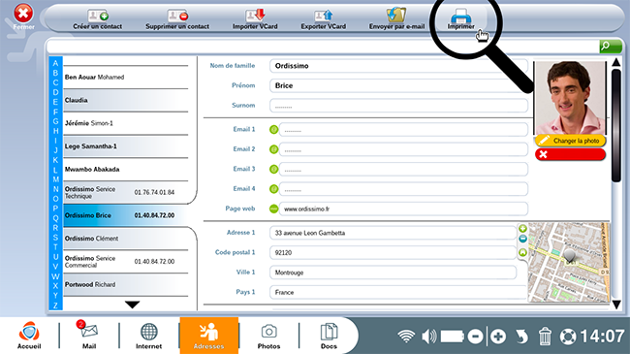Edit the Adresse 1 field
Viewport: 630px width, 354px height.
point(393,233)
